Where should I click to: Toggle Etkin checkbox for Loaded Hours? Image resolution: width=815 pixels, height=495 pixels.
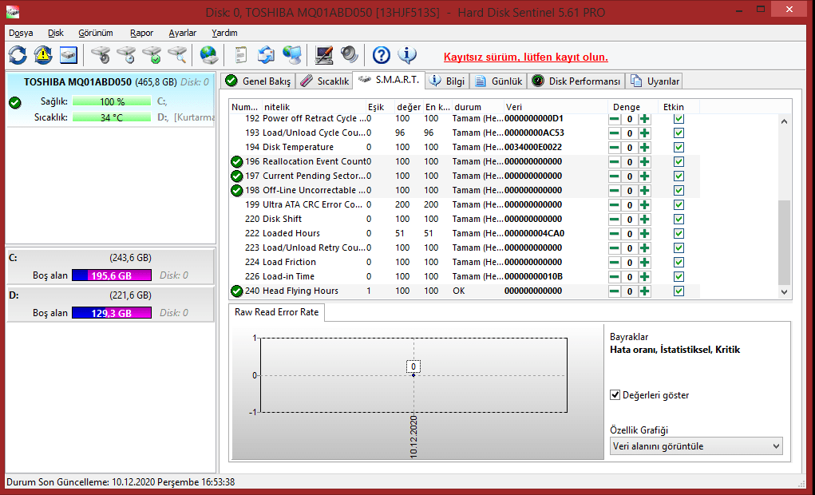(679, 233)
